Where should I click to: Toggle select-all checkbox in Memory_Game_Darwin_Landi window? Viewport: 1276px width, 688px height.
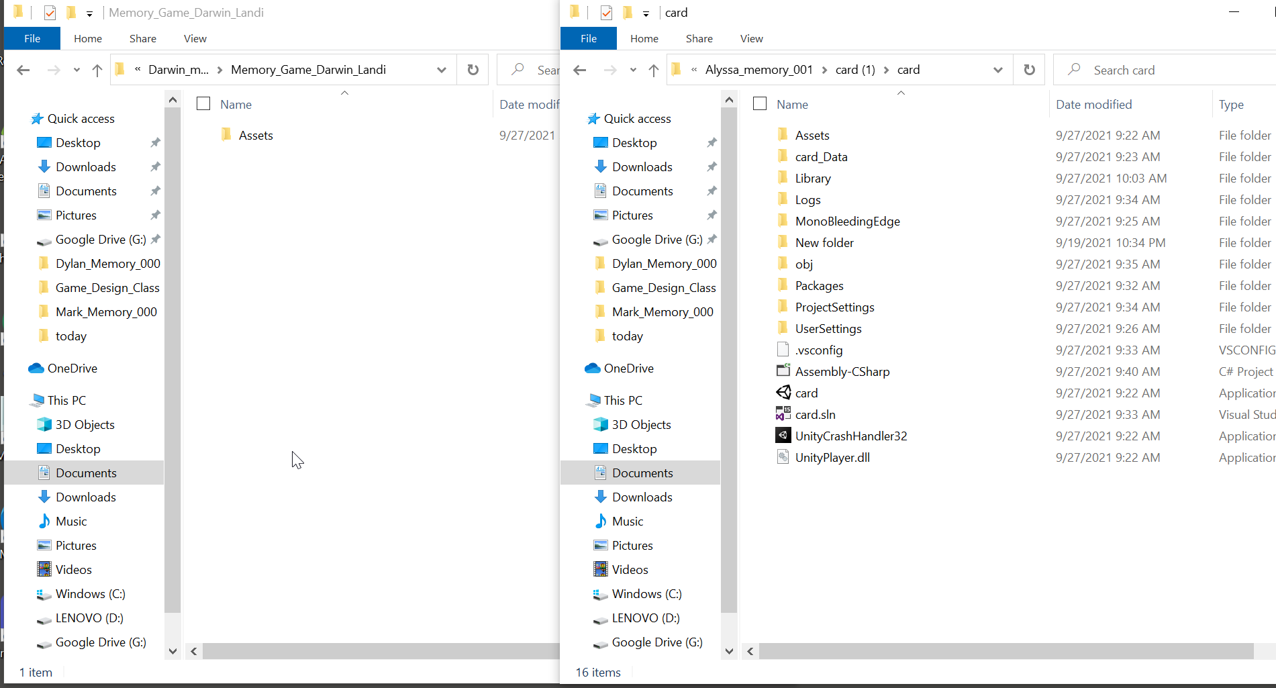coord(203,104)
